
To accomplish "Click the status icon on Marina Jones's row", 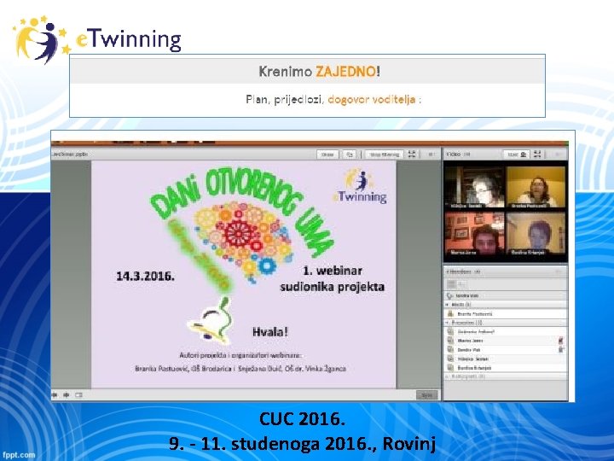I will click(x=561, y=341).
